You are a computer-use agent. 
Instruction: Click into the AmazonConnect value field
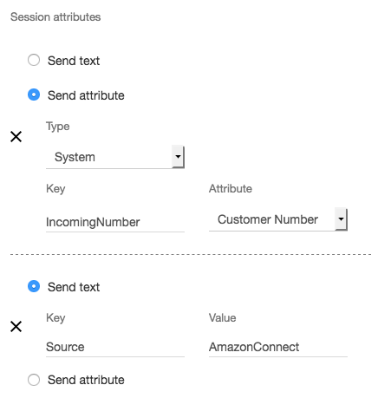278,347
